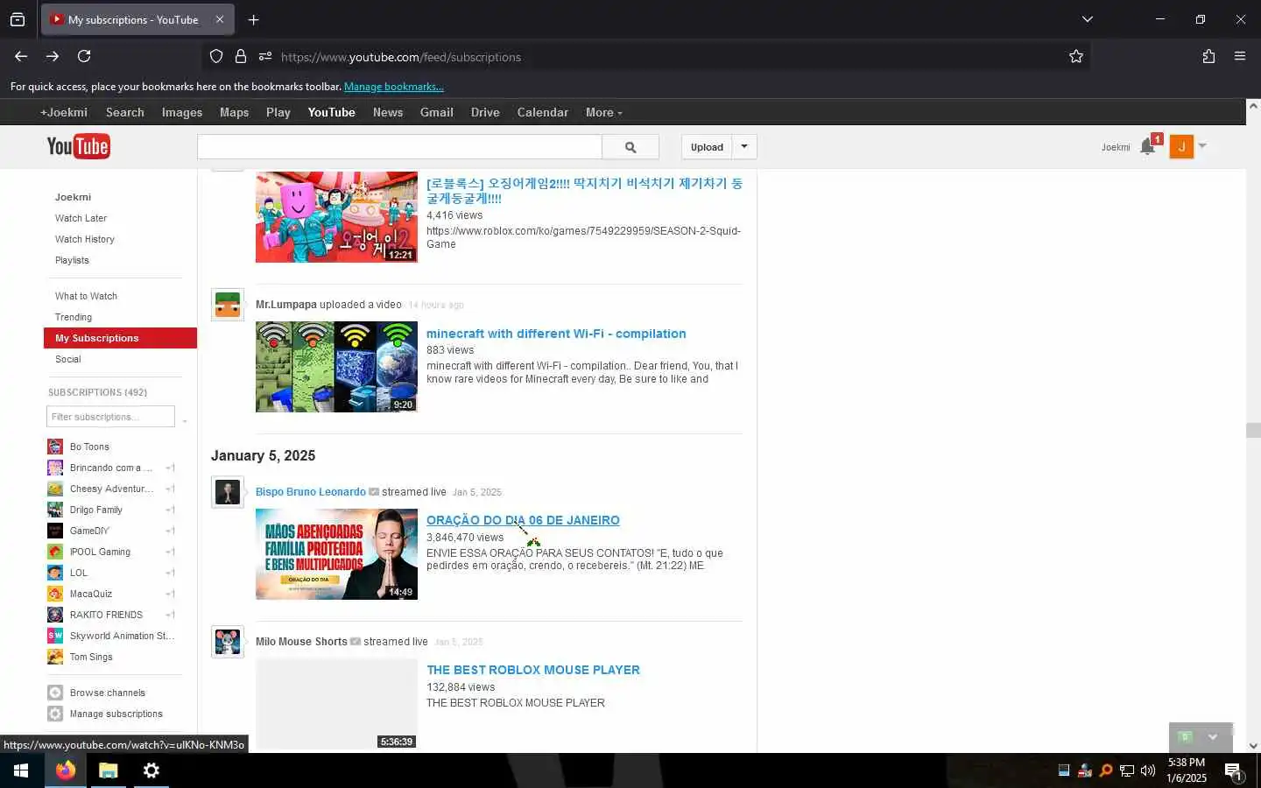The image size is (1261, 788).
Task: Click the YouTube logo
Action: point(78,146)
